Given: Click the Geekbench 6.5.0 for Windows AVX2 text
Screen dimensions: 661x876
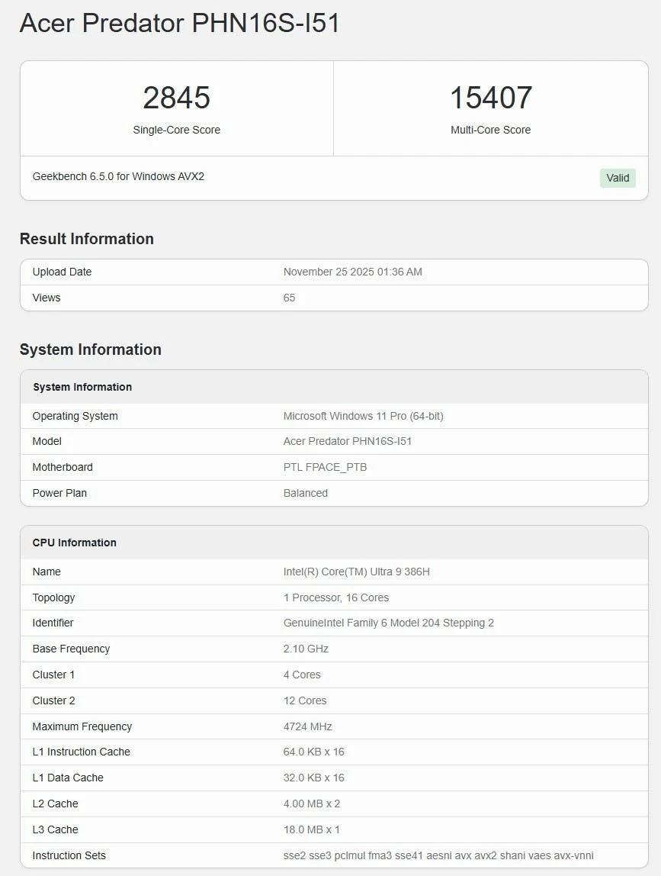Looking at the screenshot, I should [x=118, y=176].
